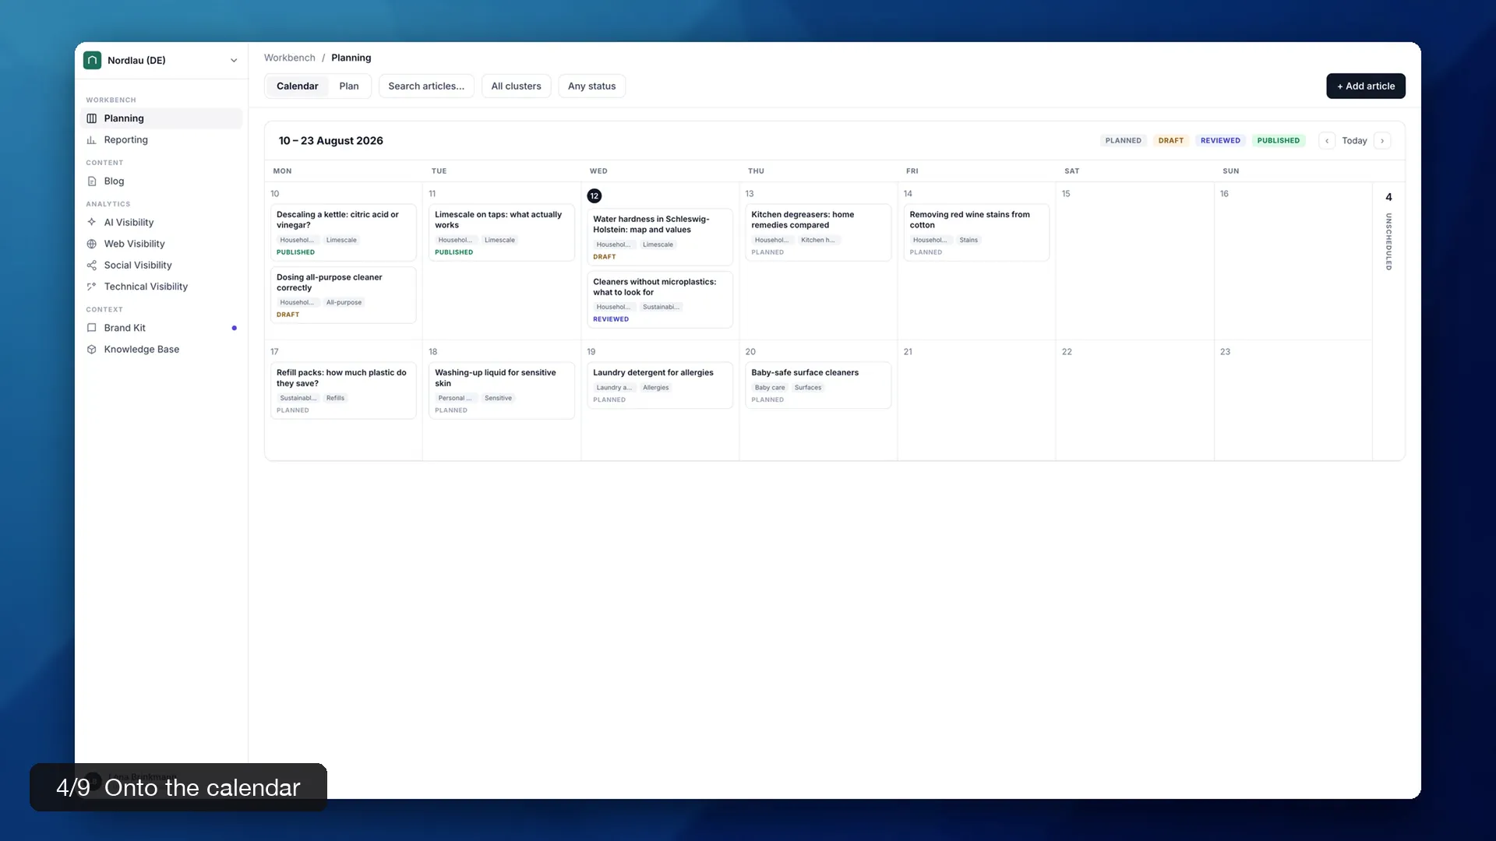The height and width of the screenshot is (841, 1496).
Task: Toggle the DRAFT status legend chip
Action: [1171, 141]
